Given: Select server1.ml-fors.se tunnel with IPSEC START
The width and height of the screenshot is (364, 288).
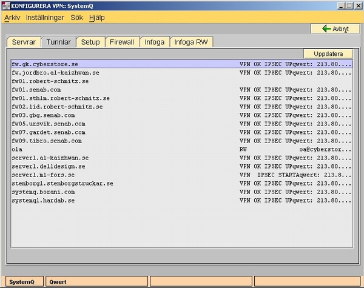Looking at the screenshot, I should [182, 175].
